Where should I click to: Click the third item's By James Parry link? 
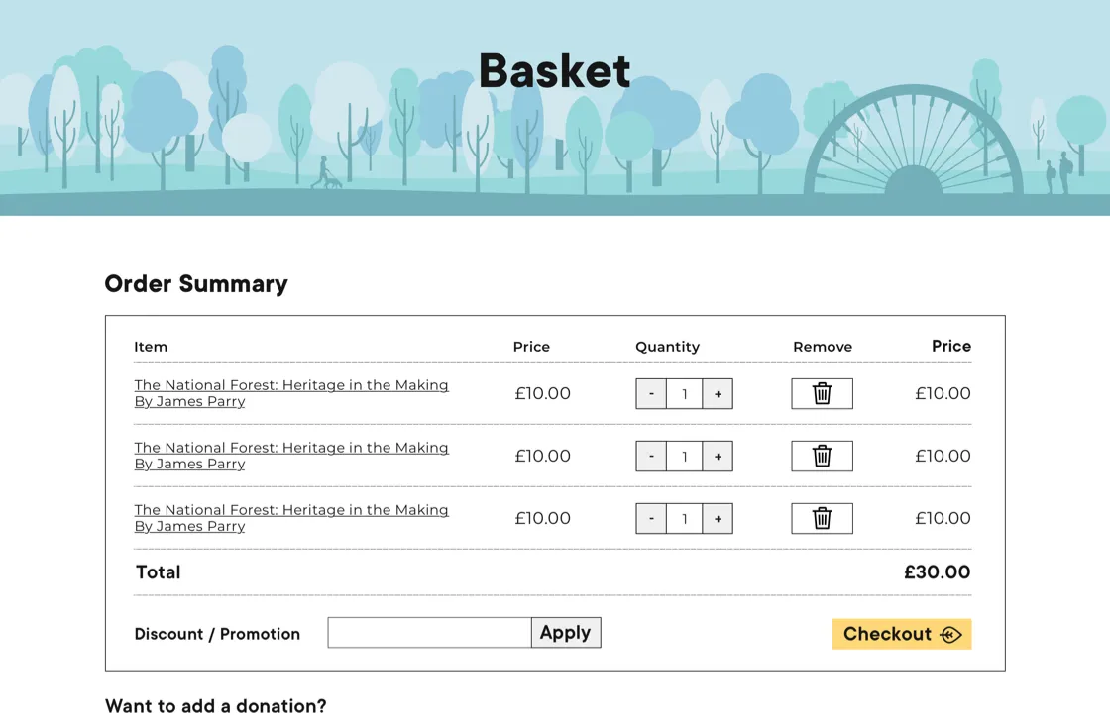point(189,526)
